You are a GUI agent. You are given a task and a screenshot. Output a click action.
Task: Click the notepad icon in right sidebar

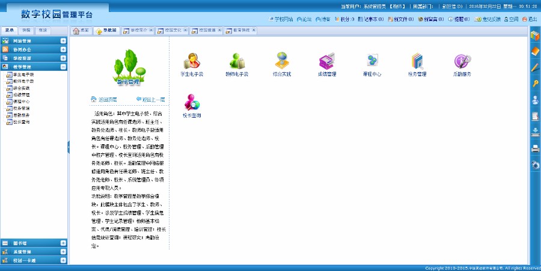tap(535, 116)
